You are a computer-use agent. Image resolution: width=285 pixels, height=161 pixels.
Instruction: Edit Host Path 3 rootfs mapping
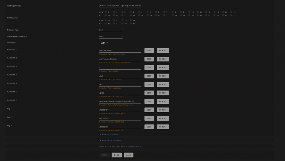tap(149, 67)
